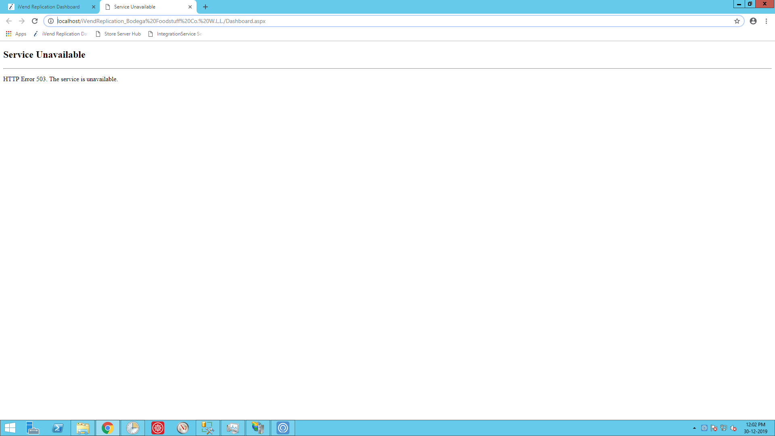The height and width of the screenshot is (436, 775).
Task: Close the Service Unavailable tab
Action: [x=190, y=7]
